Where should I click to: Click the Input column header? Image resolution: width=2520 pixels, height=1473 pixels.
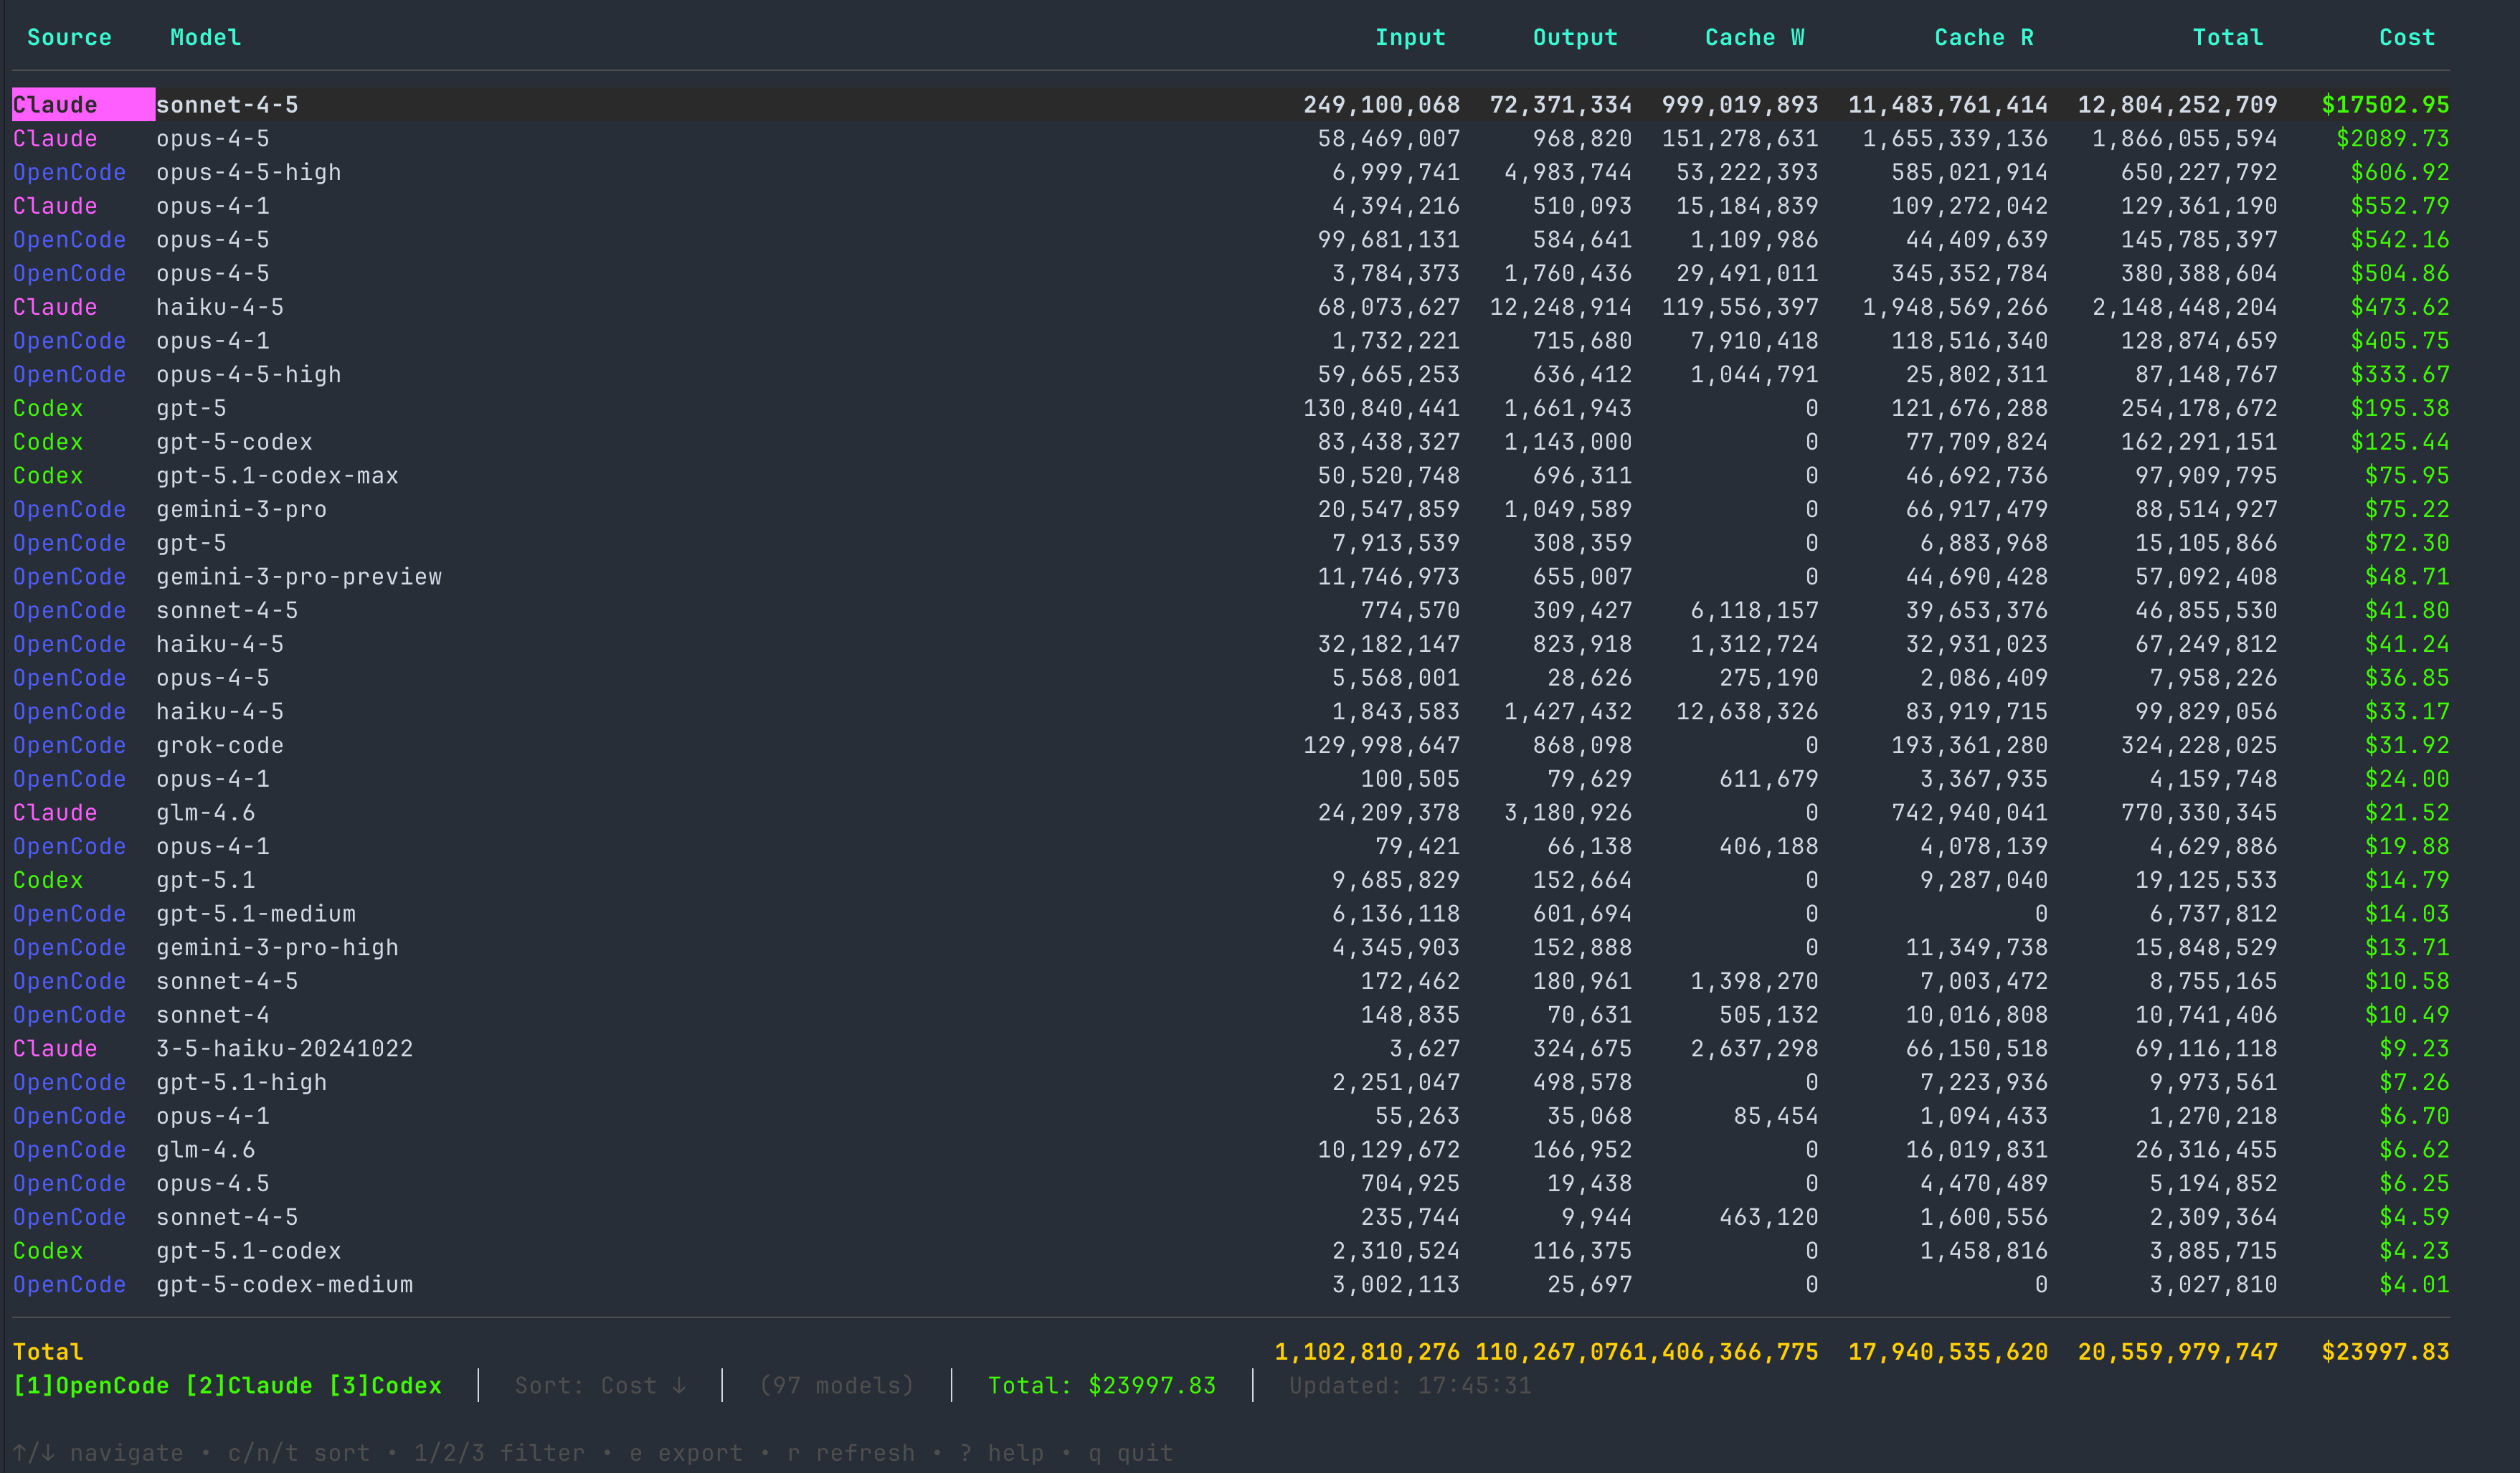(x=1410, y=38)
